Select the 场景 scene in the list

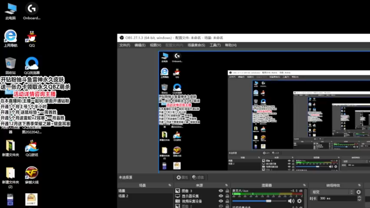[x=145, y=191]
